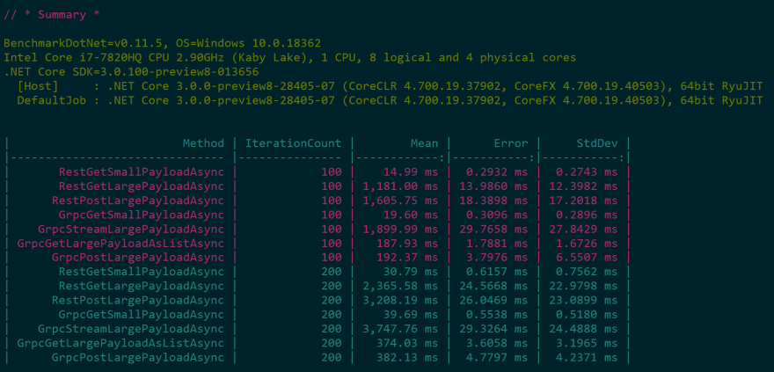
Task: Pick the "0.2743 ms" StdDev value
Action: [587, 172]
